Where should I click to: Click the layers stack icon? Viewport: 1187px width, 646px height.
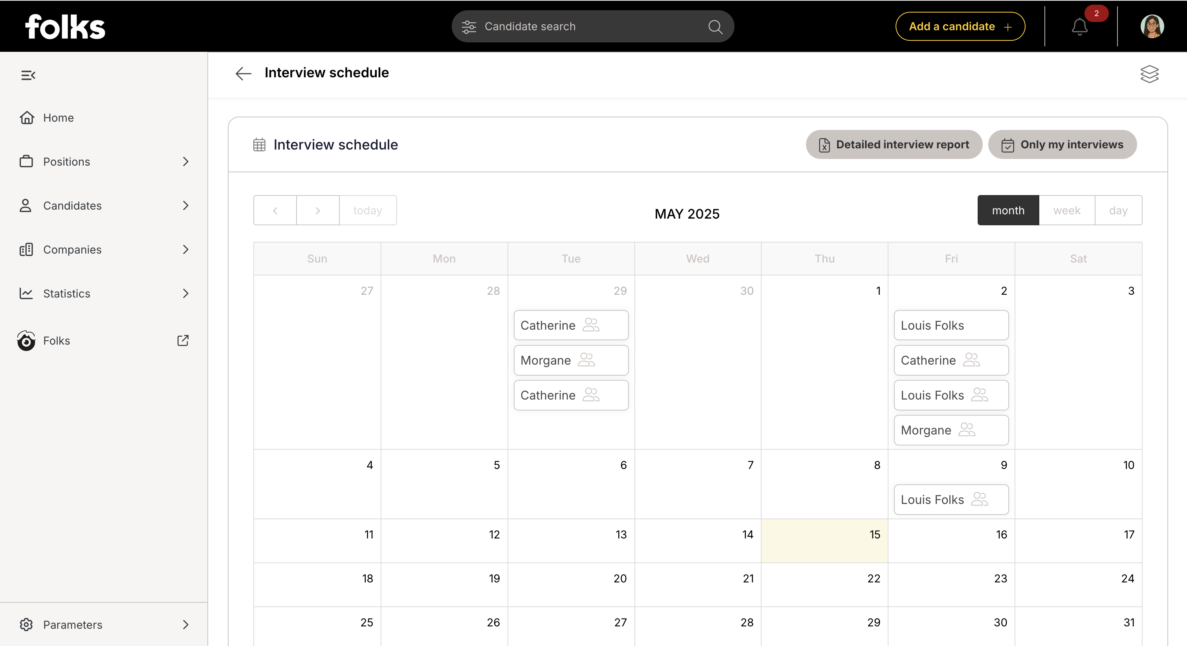[x=1149, y=74]
